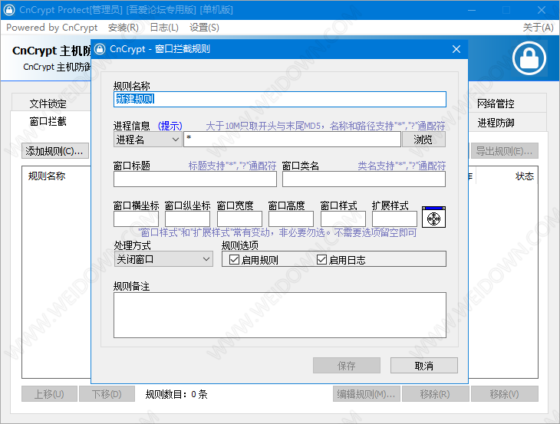Click the 规则名称 input field with 新建规则
560x424 pixels.
coord(280,99)
